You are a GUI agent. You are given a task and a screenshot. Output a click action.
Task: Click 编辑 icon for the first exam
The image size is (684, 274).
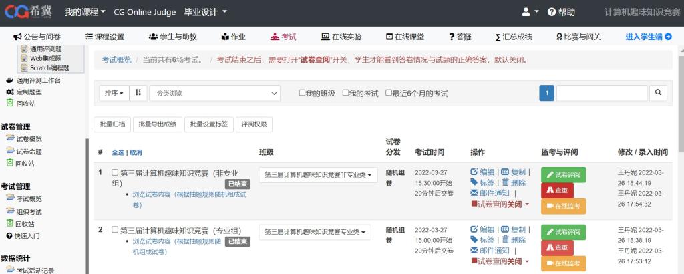pyautogui.click(x=474, y=172)
